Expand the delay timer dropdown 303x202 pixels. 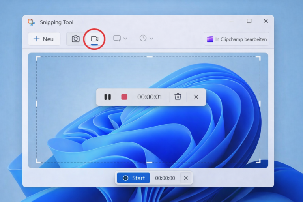(x=151, y=39)
